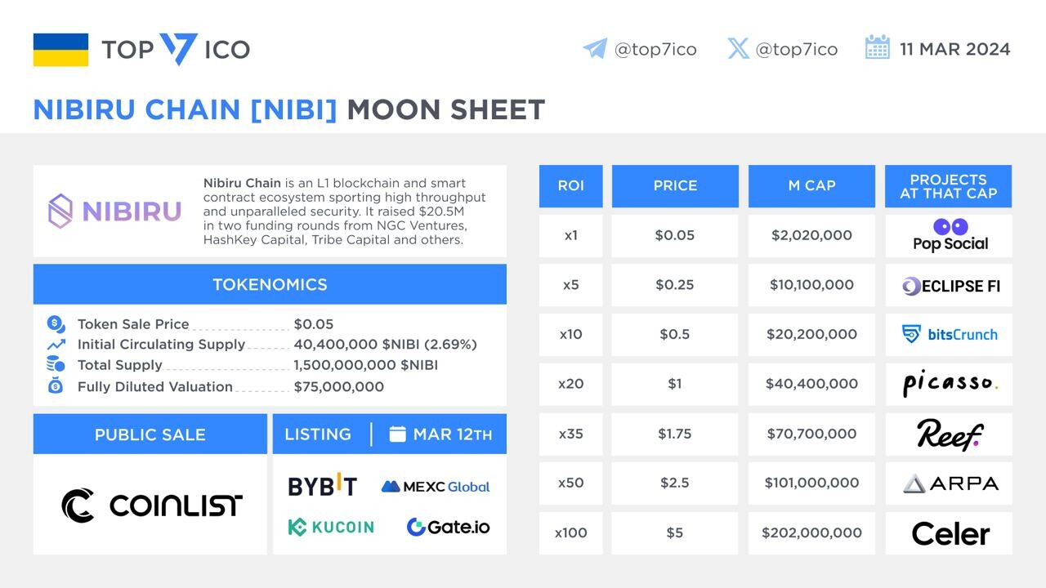This screenshot has width=1046, height=588.
Task: Click the Fully Diluted Valuation money bag icon
Action: 56,385
